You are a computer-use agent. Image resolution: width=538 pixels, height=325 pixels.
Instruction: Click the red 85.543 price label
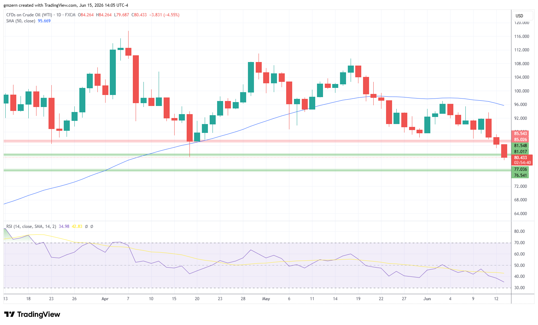[521, 134]
